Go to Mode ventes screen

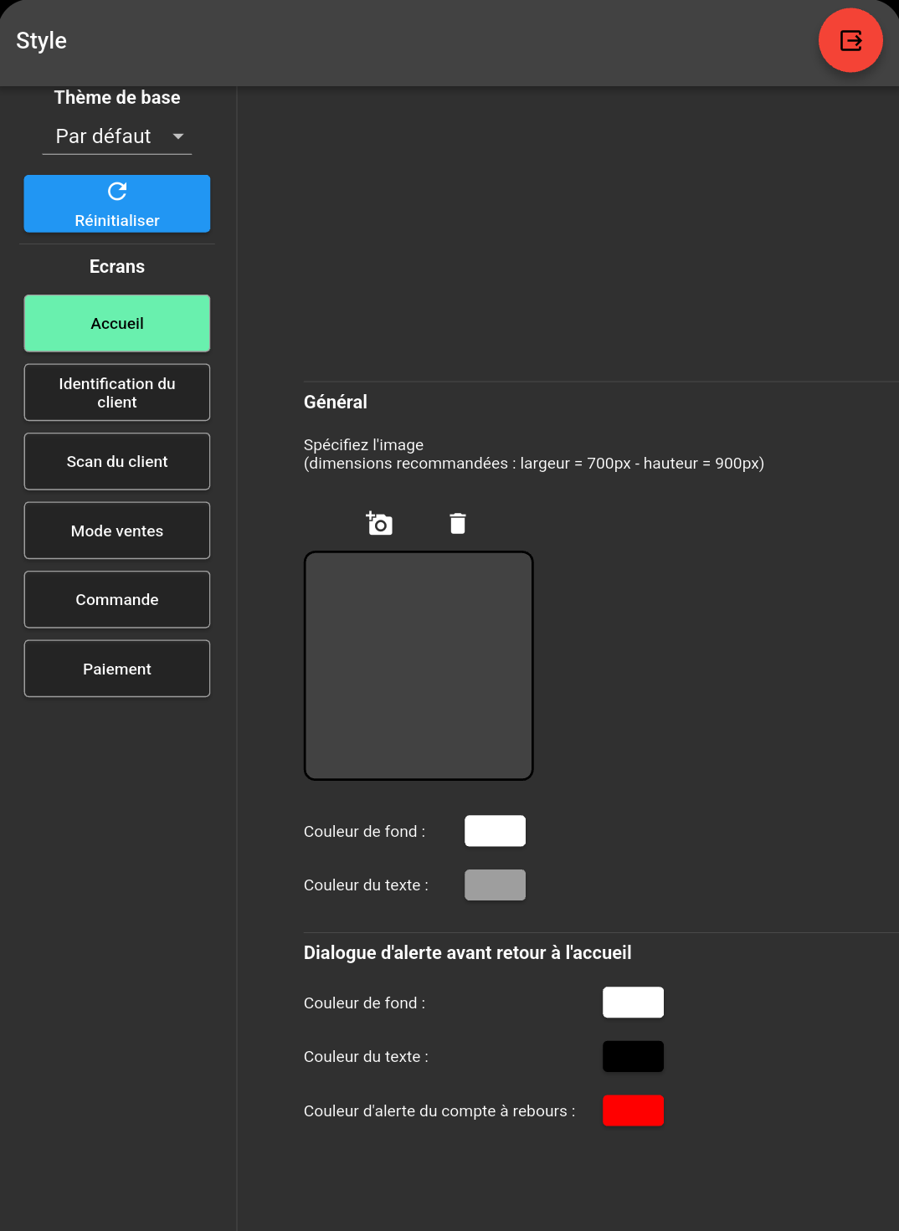[x=117, y=531]
